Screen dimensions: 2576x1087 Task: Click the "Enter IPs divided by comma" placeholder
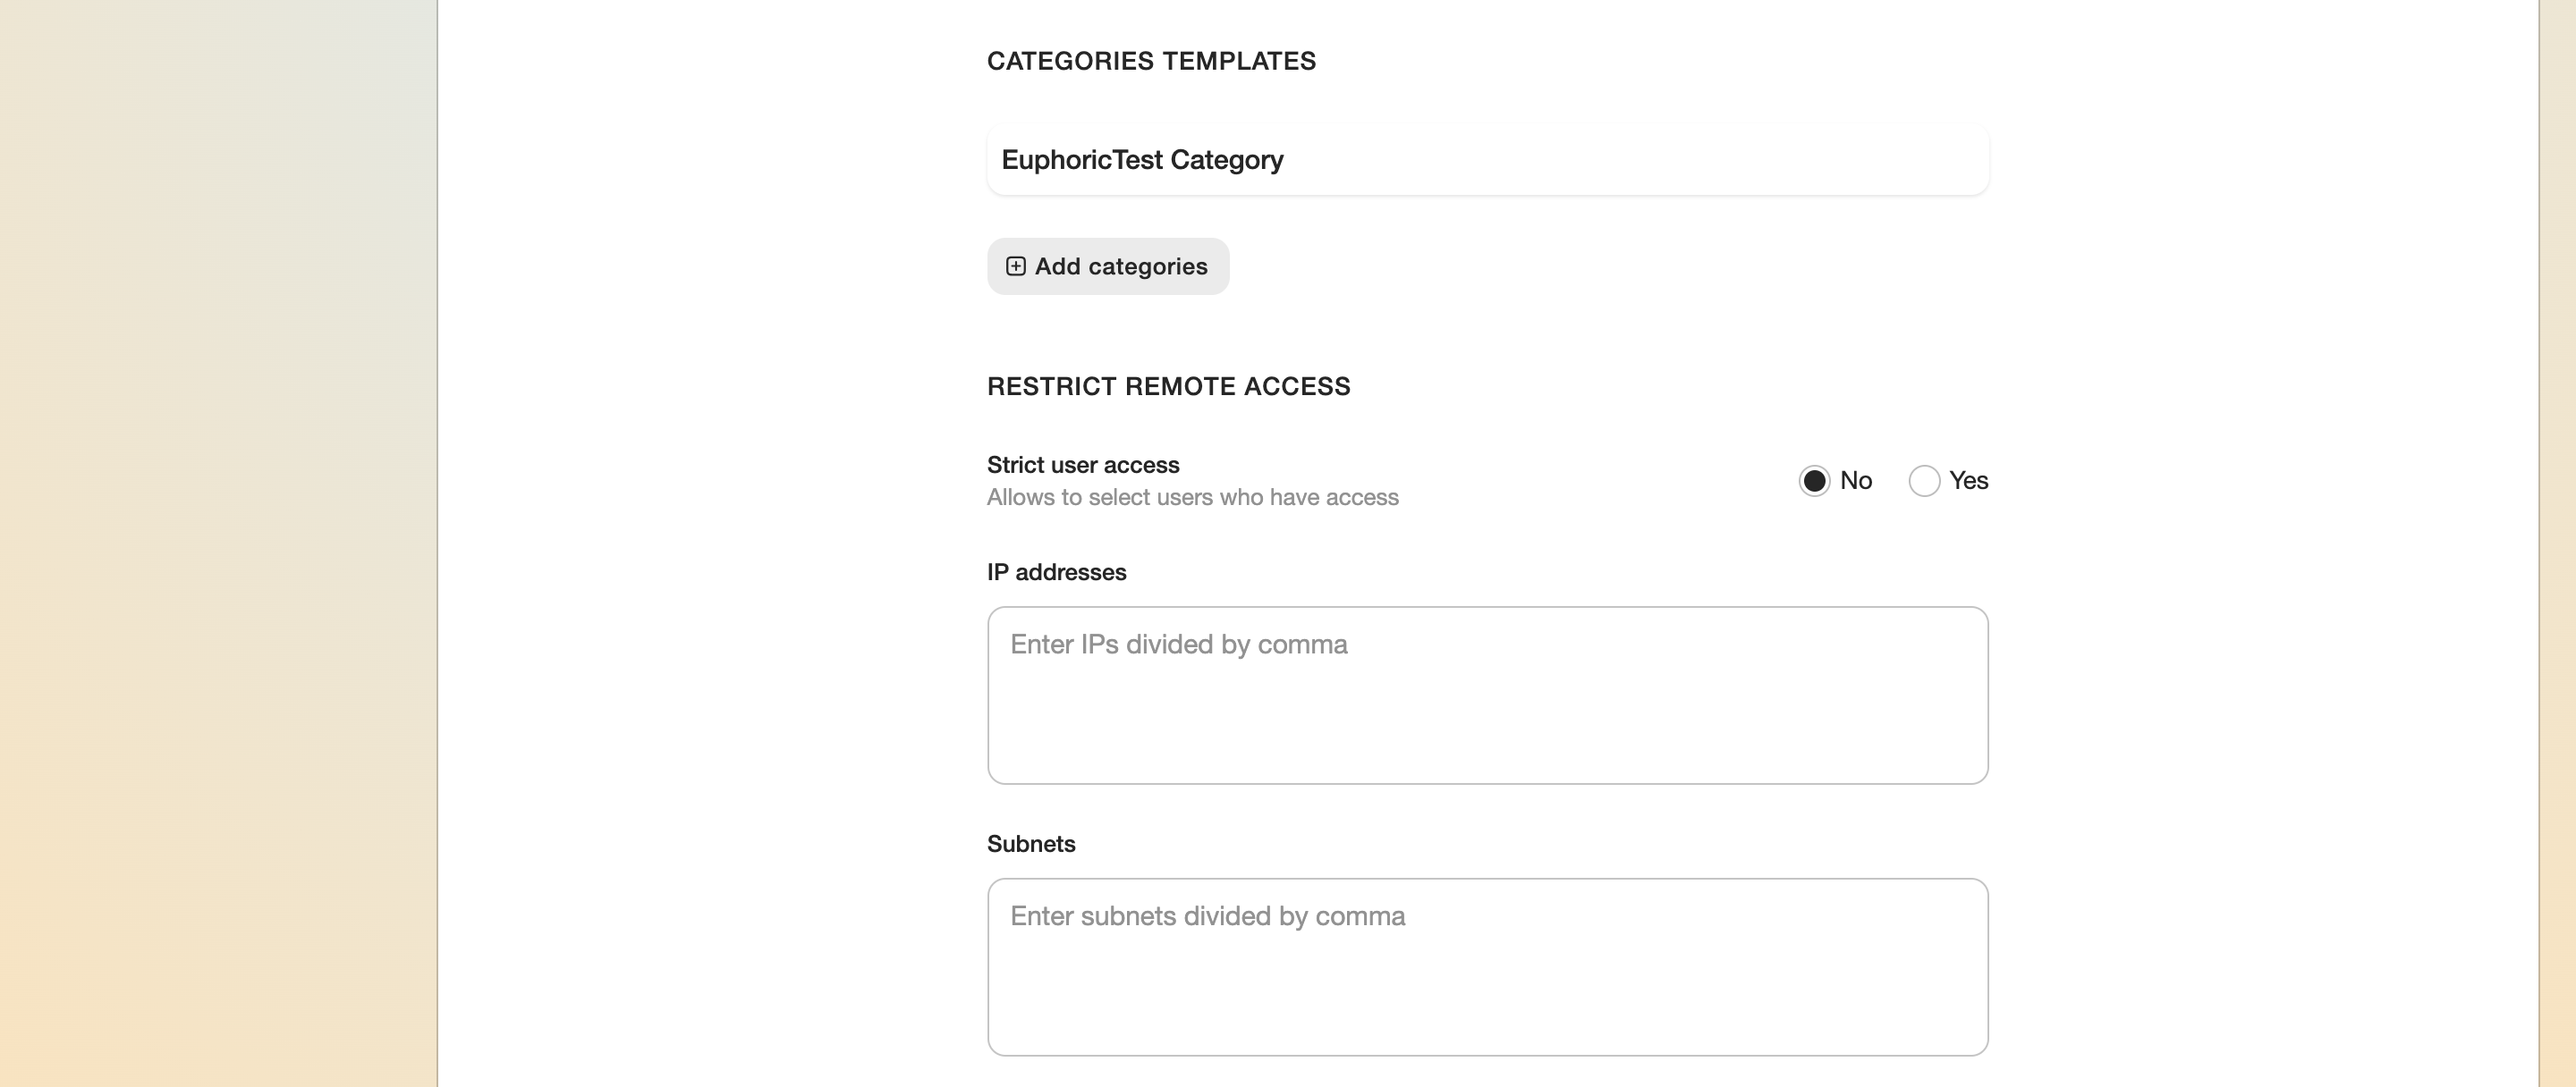1178,645
